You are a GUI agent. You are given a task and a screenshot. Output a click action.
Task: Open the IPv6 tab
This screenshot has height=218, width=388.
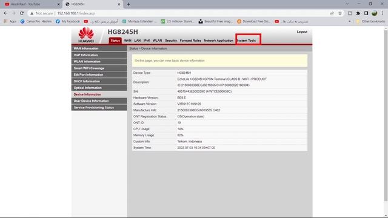click(147, 41)
